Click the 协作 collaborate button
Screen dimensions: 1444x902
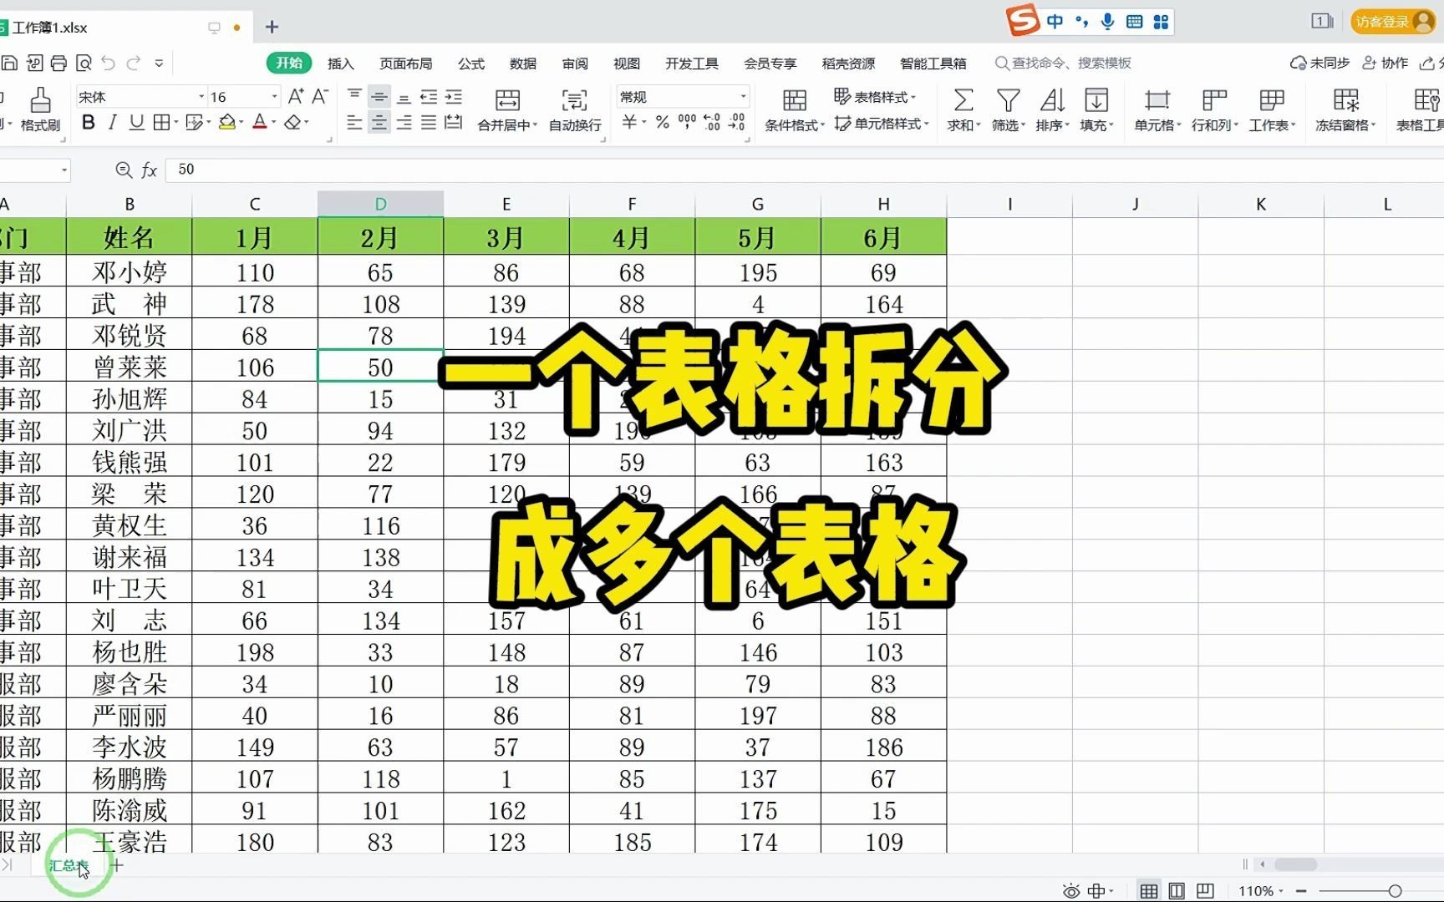(x=1386, y=63)
